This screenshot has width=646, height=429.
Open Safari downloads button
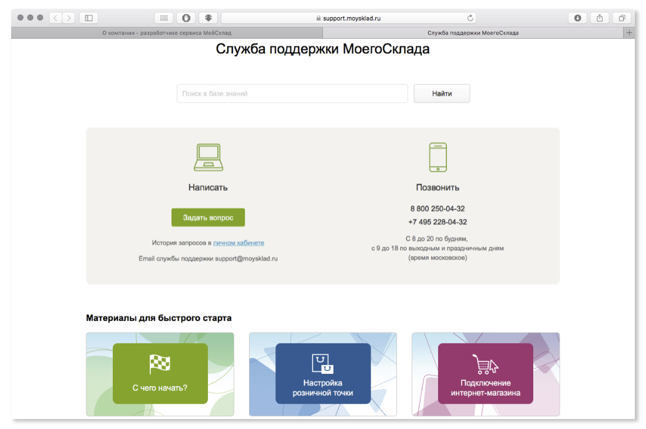point(578,18)
